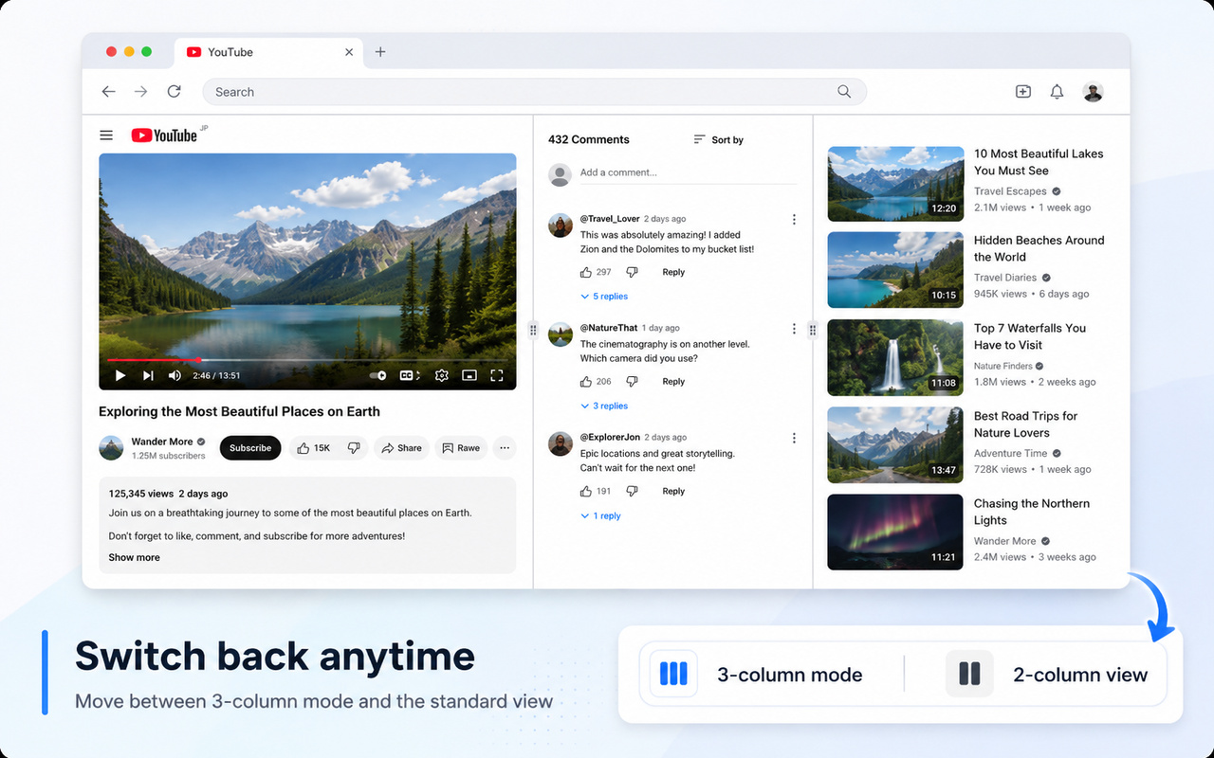Viewport: 1214px width, 758px height.
Task: Play the video
Action: 120,376
